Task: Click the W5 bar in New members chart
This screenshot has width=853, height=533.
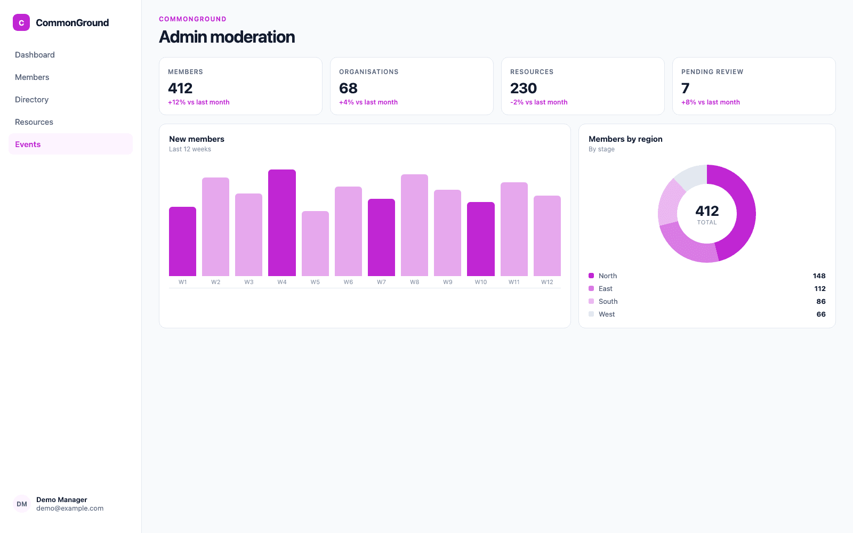Action: tap(315, 244)
